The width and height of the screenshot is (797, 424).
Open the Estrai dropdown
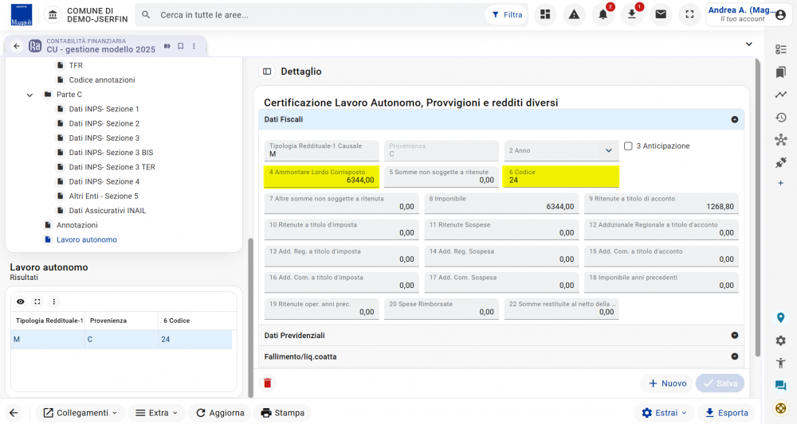pos(665,413)
